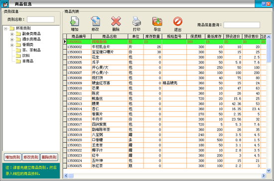Select the 饮料 category label
Image resolution: width=274 pixels, height=181 pixels.
pos(26,56)
